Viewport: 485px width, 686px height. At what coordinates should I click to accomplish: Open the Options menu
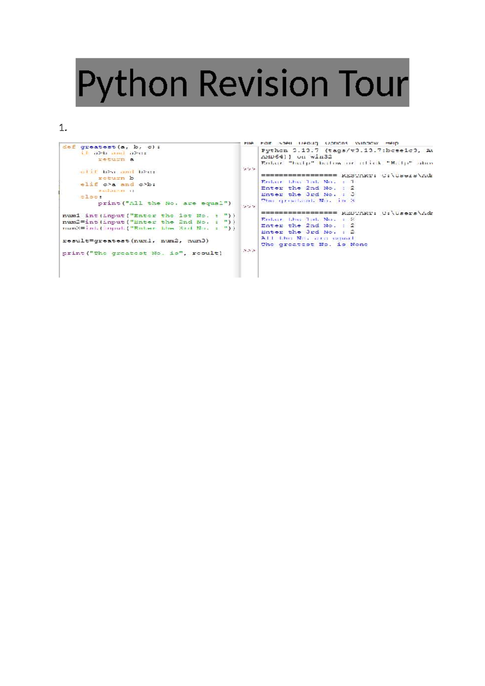pos(336,143)
